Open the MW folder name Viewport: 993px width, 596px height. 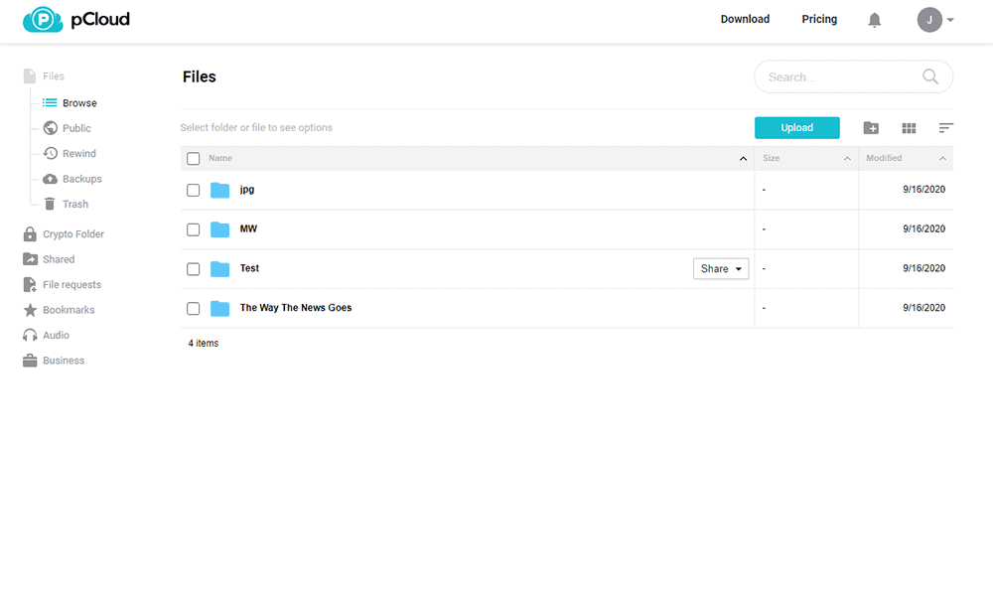(x=248, y=228)
